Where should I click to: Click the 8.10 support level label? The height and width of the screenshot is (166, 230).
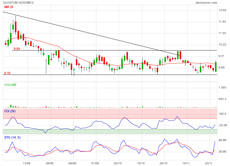tap(7, 73)
